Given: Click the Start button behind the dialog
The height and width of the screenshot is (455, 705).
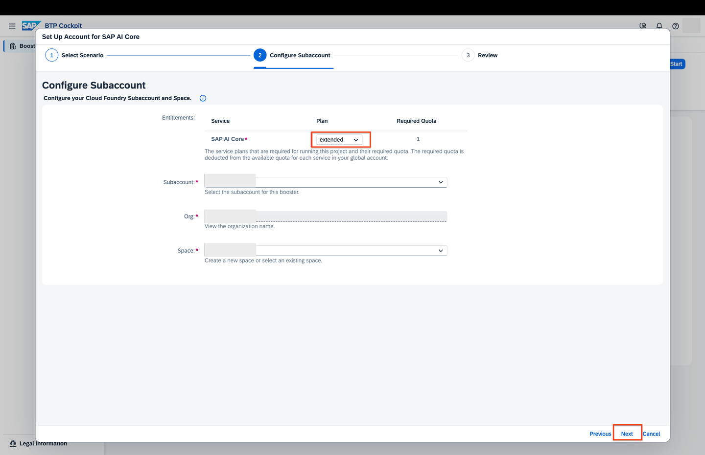Looking at the screenshot, I should (x=677, y=64).
